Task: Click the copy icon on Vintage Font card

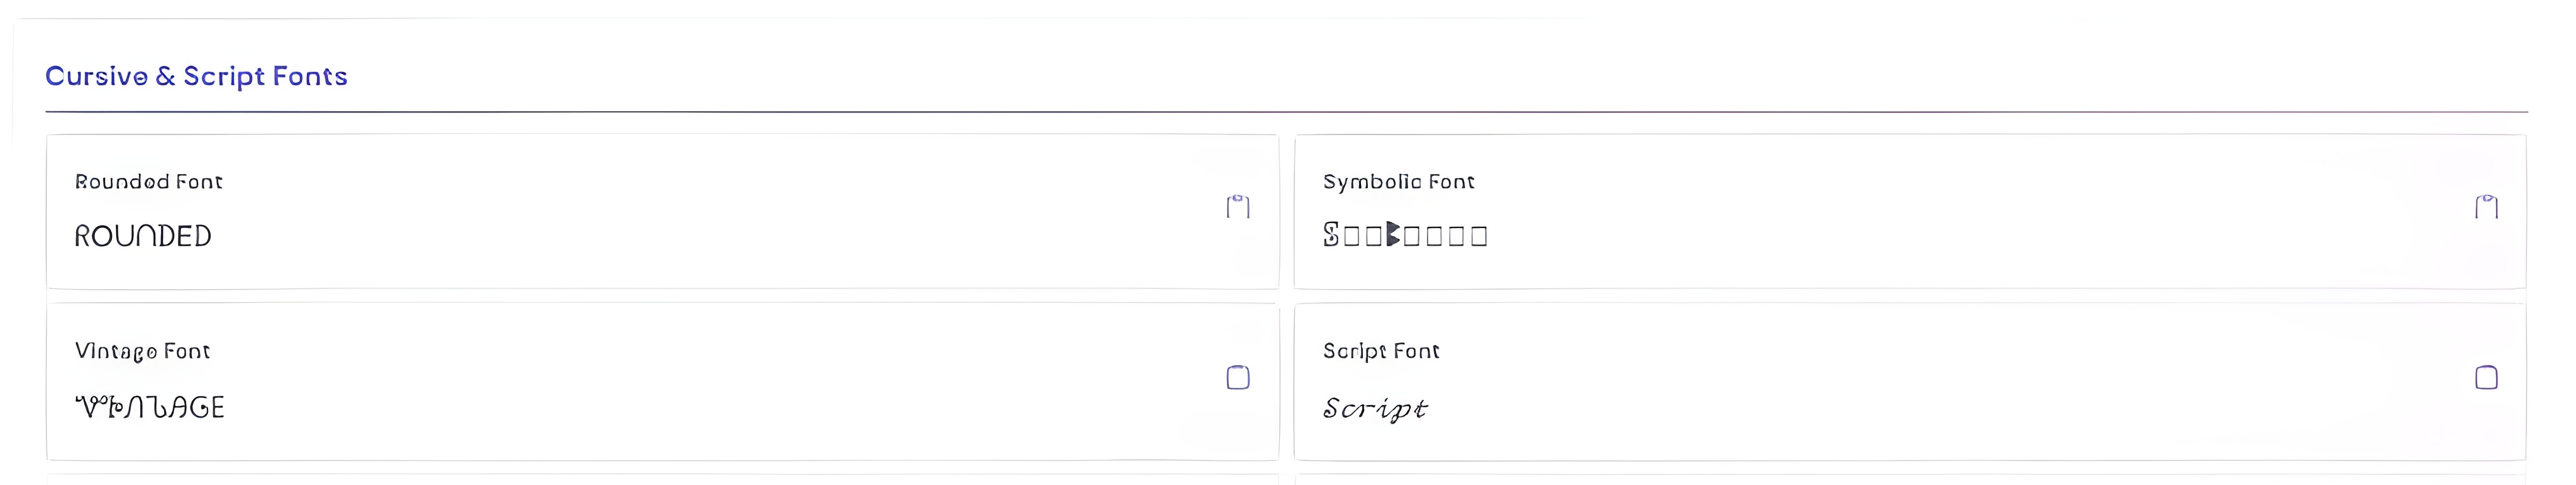Action: 1238,376
